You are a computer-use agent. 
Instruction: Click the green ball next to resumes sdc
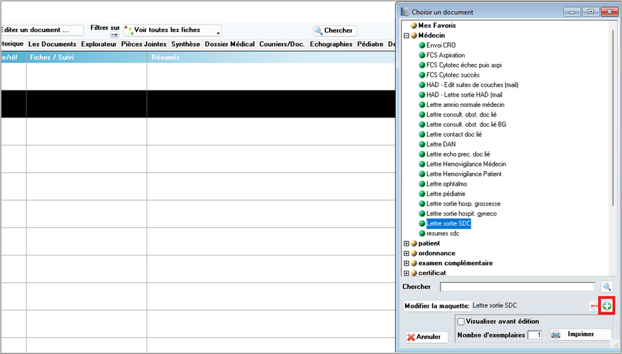pyautogui.click(x=422, y=234)
